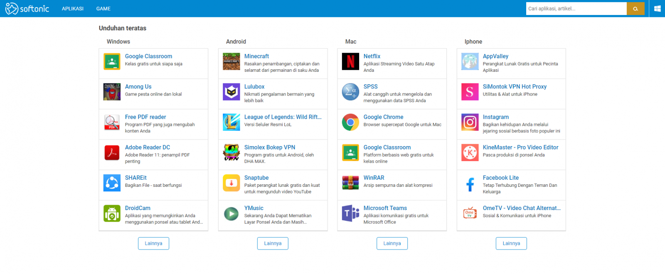Viewport: 665px width, 274px height.
Task: Click the KineMaster app icon
Action: (x=470, y=152)
